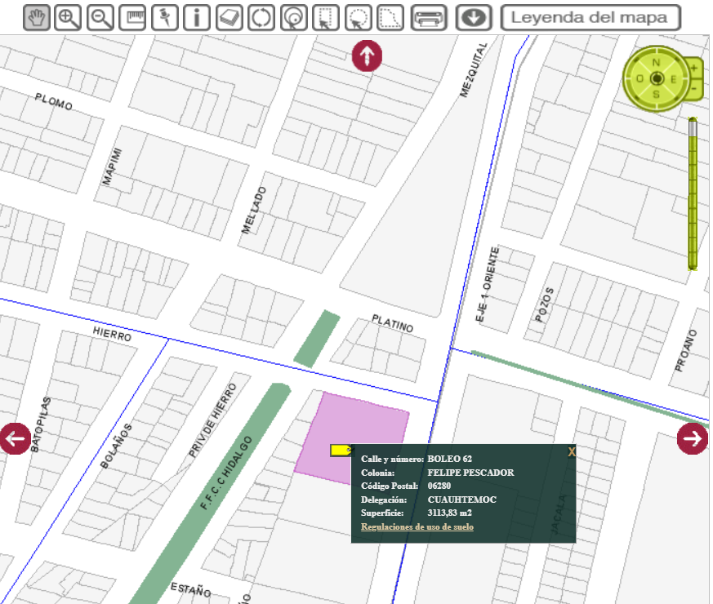Choose the pushpin marker tool
Image resolution: width=713 pixels, height=604 pixels.
coord(165,18)
